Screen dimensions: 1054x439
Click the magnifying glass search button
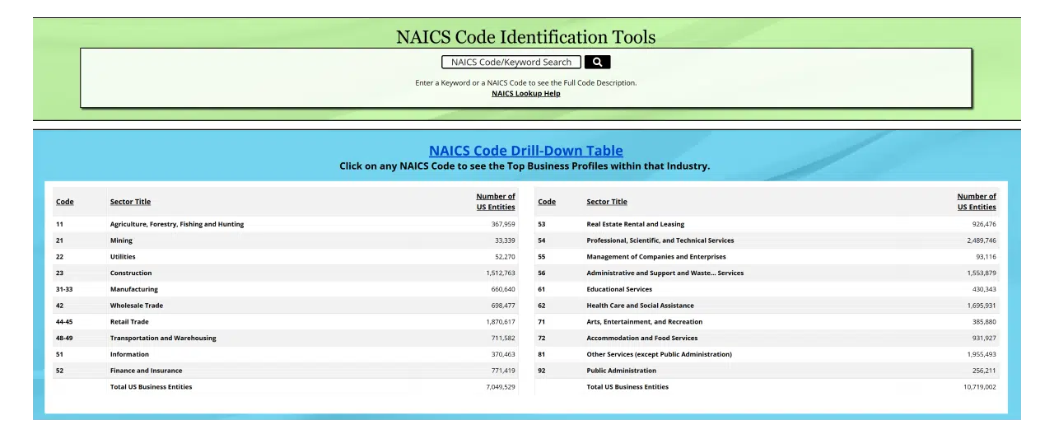pyautogui.click(x=597, y=62)
